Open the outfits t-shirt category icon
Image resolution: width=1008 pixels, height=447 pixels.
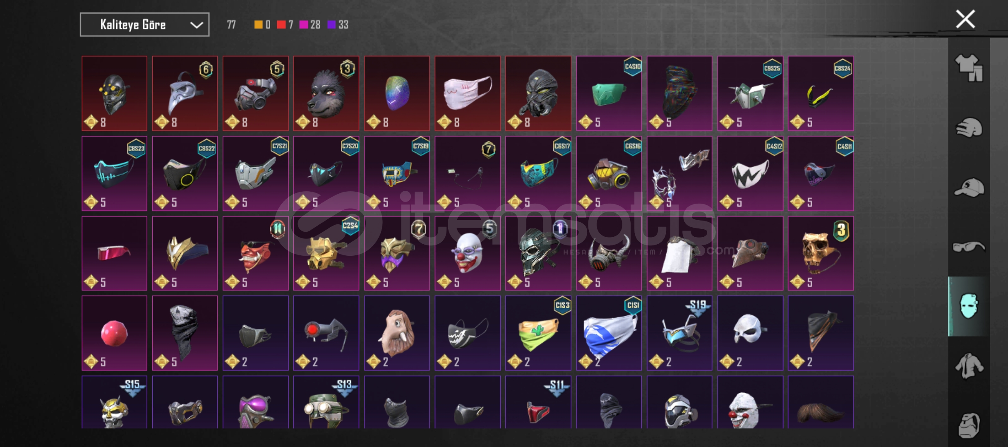969,68
